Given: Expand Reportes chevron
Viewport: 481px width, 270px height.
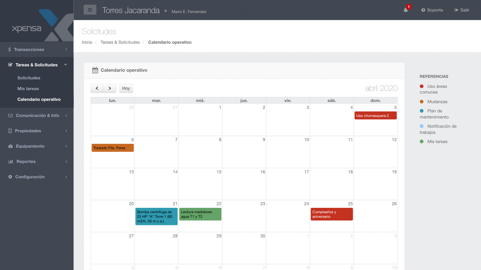Looking at the screenshot, I should pos(66,161).
